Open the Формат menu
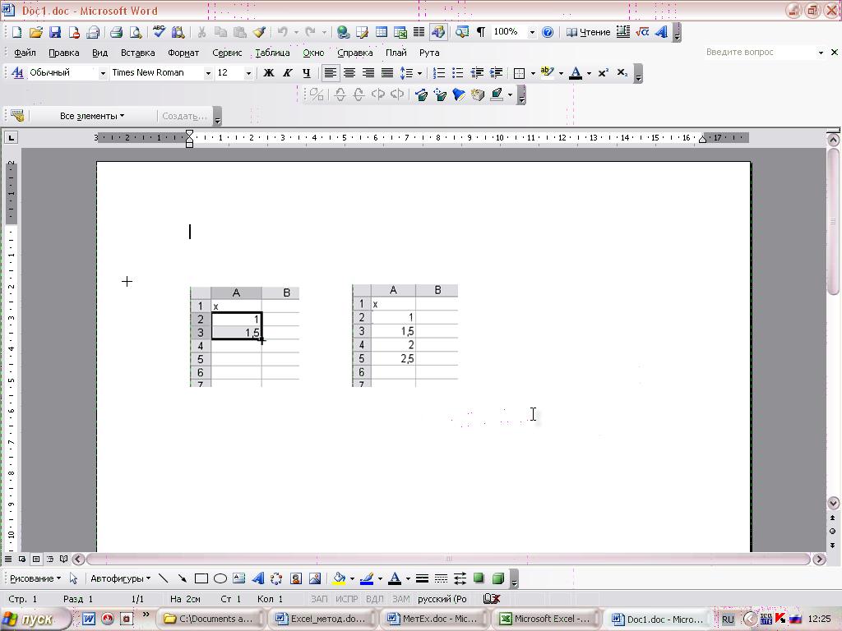The image size is (842, 631). [x=183, y=53]
